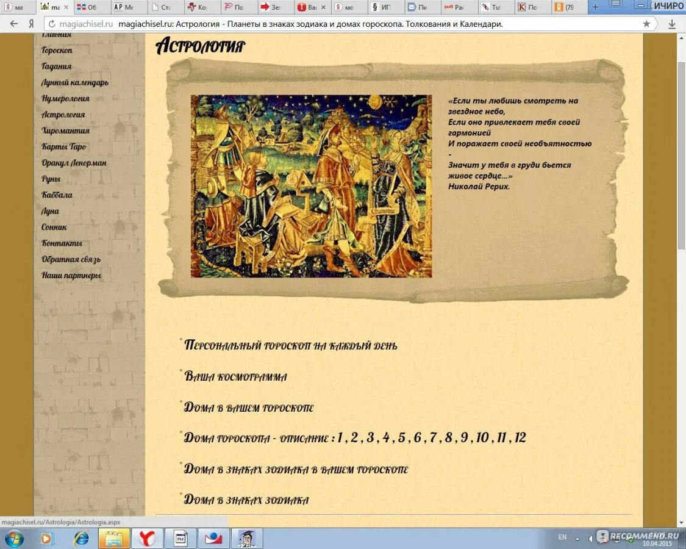Switch to the 'мо' Yandex tab
Viewport: 686px width, 549px height.
tap(348, 7)
